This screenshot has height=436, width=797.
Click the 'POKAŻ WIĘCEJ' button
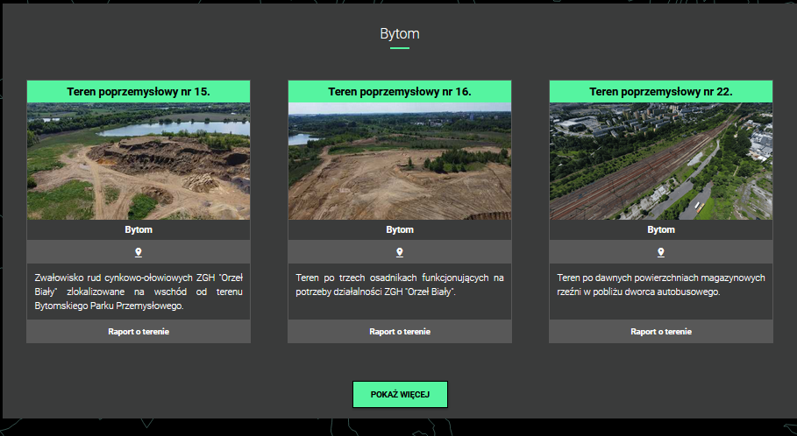point(400,394)
